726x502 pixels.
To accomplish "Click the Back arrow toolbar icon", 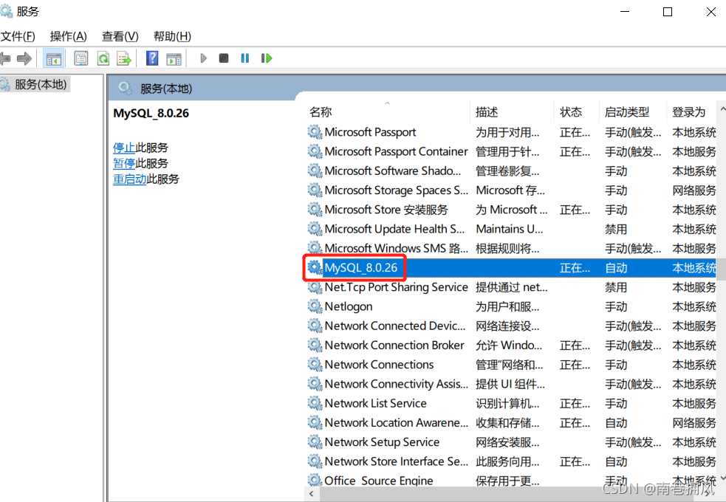I will [x=4, y=58].
